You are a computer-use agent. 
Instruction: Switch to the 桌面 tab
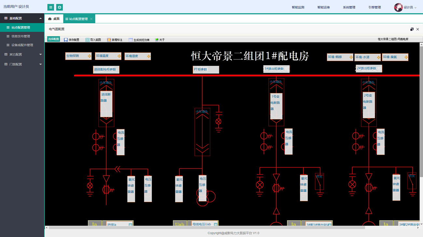(54, 19)
